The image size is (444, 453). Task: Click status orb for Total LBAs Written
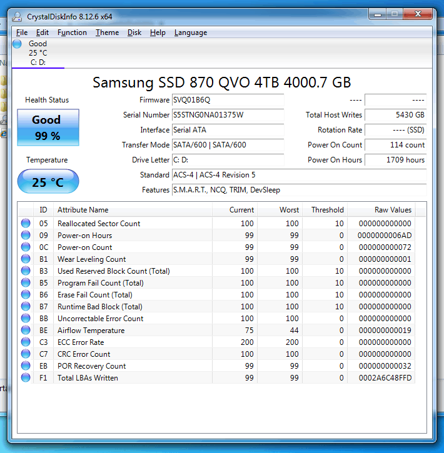pyautogui.click(x=26, y=377)
